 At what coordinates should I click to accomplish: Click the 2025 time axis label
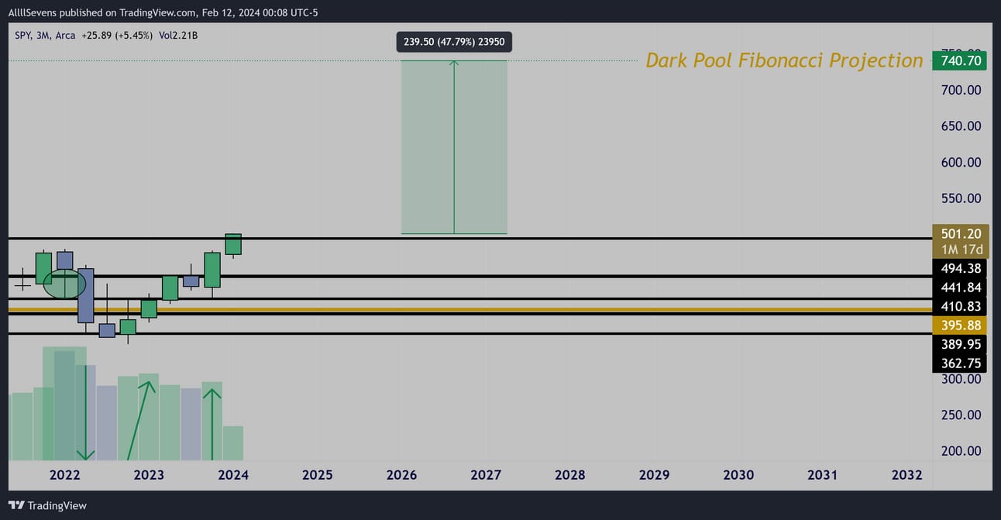click(318, 475)
